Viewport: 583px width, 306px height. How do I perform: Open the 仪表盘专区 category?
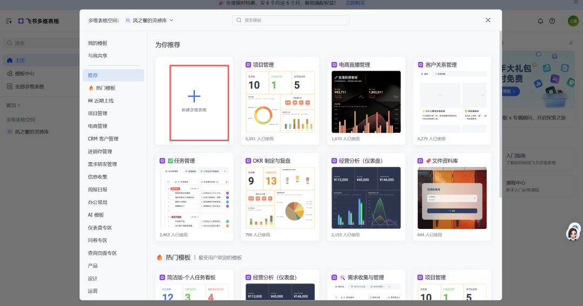coord(100,227)
